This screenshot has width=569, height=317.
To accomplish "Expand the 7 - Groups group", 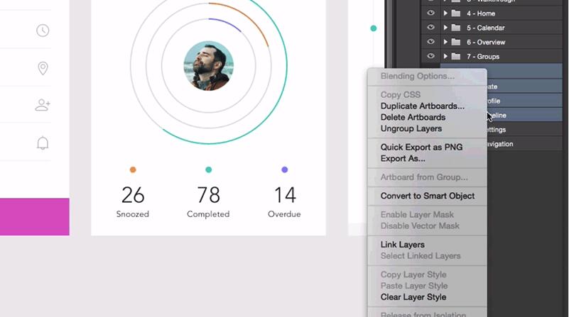I will point(445,57).
